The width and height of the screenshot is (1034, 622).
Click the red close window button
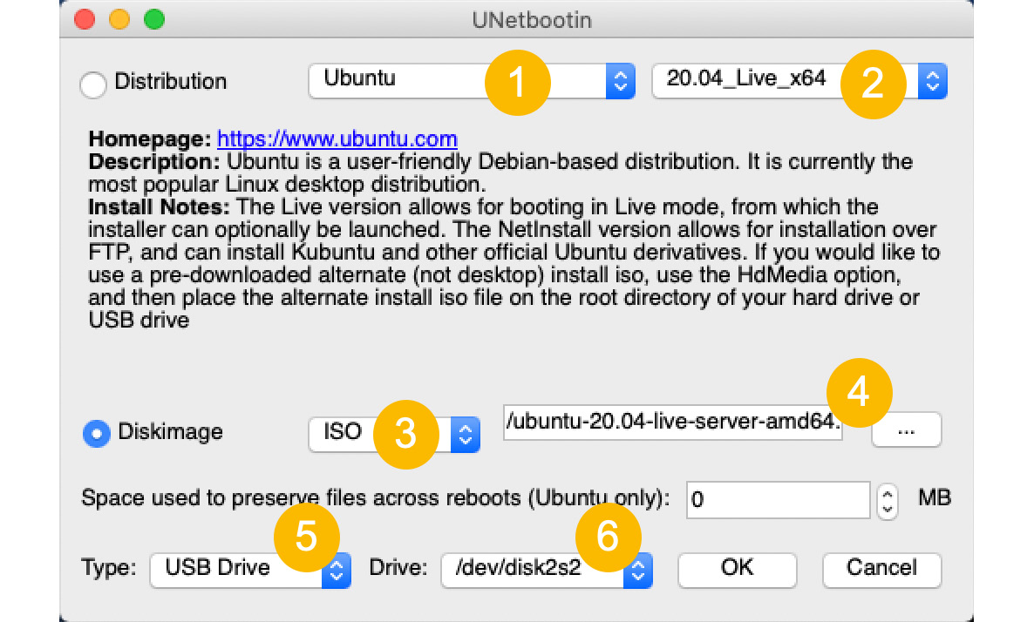coord(85,20)
